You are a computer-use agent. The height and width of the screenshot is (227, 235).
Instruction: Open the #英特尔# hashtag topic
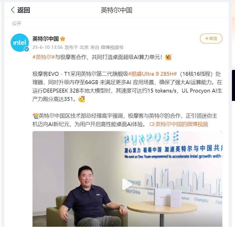coord(43,57)
